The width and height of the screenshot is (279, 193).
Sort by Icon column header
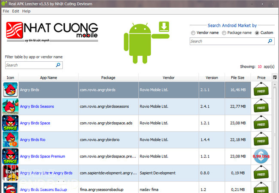click(x=10, y=78)
